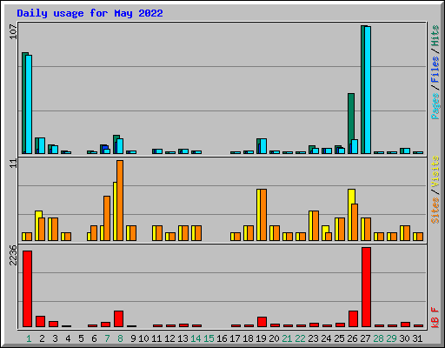
Task: Select the orange sites bar for day 23
Action: pyautogui.click(x=315, y=225)
